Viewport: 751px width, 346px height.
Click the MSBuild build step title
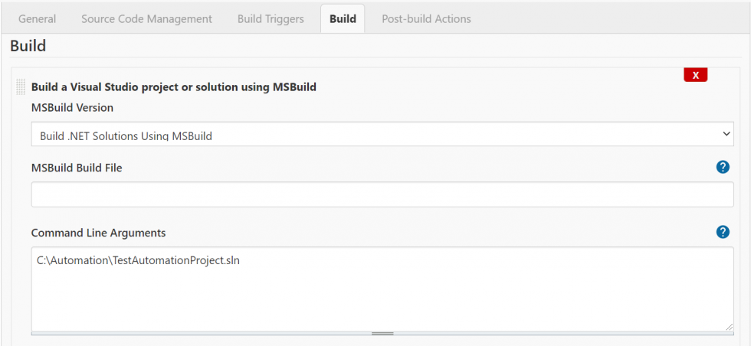(173, 87)
